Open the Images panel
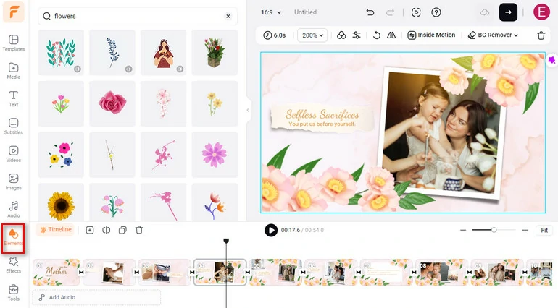 tap(14, 181)
